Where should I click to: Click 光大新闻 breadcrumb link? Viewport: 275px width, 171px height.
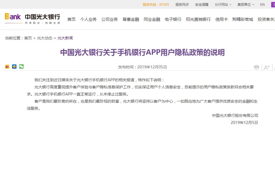[65, 38]
